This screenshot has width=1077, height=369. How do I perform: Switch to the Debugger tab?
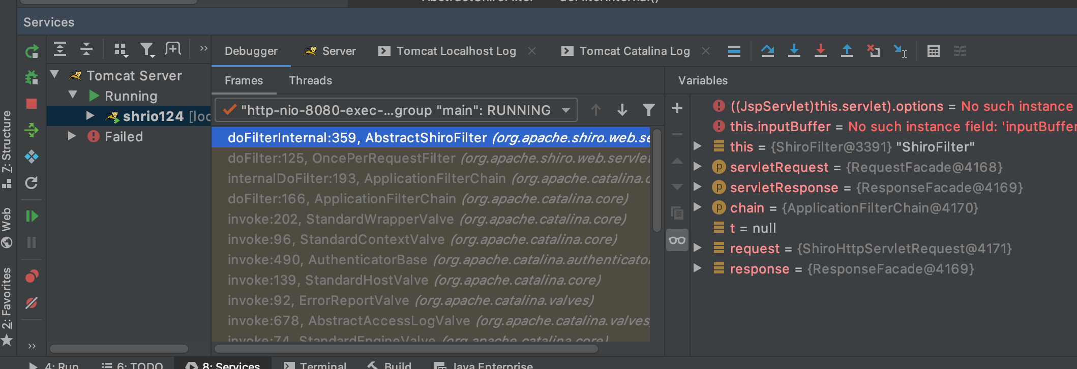pos(251,51)
